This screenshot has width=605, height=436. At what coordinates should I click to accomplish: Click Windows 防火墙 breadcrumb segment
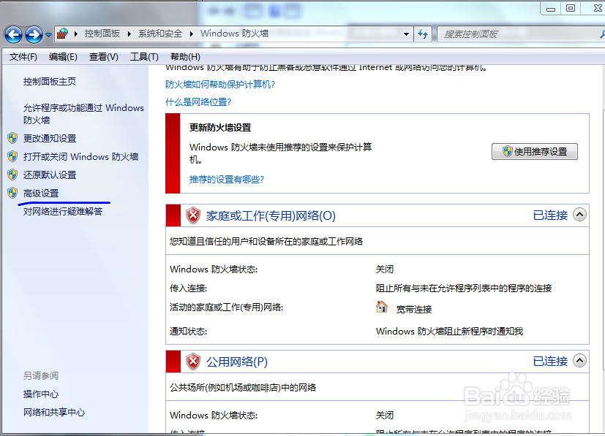234,34
